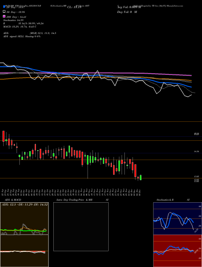This screenshot has width=202, height=267.
Task: Click the 14.26 price axis label
Action: (x=197, y=151)
